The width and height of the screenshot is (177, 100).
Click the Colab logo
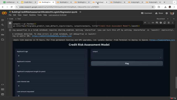4,13
